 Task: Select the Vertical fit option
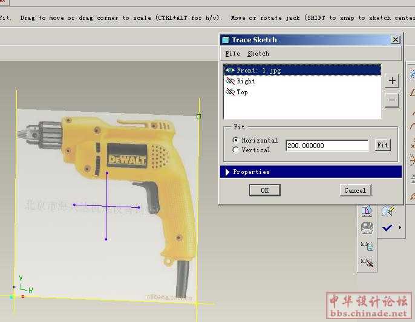[235, 150]
